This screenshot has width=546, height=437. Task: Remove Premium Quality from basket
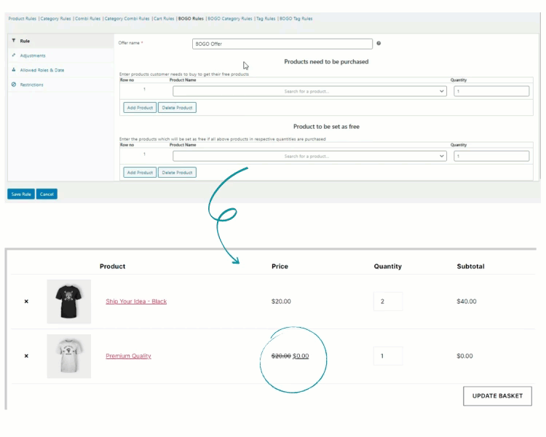click(x=26, y=356)
